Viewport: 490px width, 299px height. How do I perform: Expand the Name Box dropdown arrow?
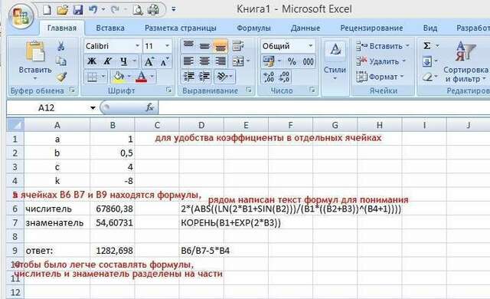click(x=93, y=108)
